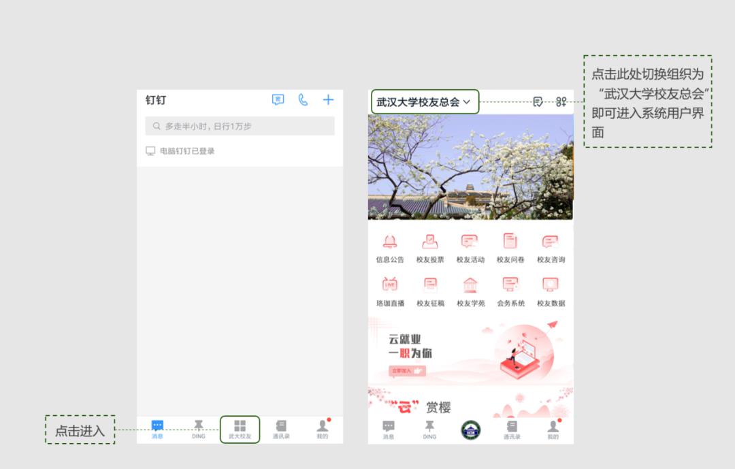Tap the 校友学苑 academy icon
The height and width of the screenshot is (469, 735).
point(471,292)
